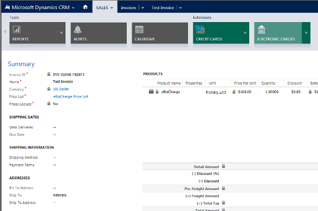Go to the CRM home icon
The width and height of the screenshot is (318, 211).
click(x=85, y=7)
